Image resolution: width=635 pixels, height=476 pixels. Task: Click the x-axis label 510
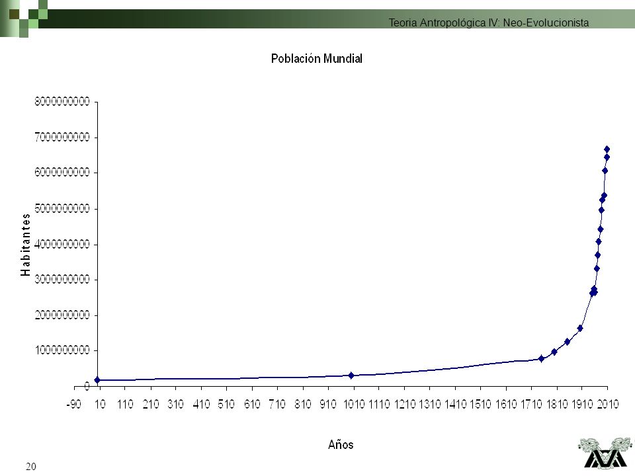pyautogui.click(x=226, y=404)
